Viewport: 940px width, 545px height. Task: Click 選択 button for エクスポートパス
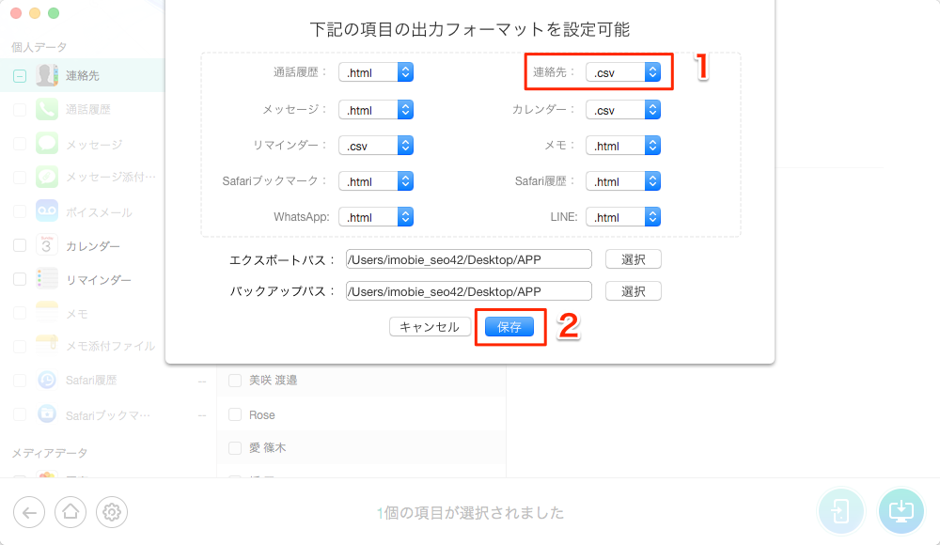coord(633,259)
